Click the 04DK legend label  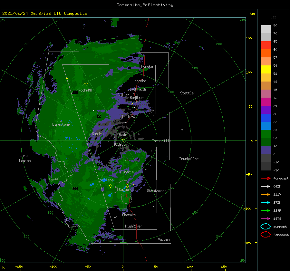277,186
